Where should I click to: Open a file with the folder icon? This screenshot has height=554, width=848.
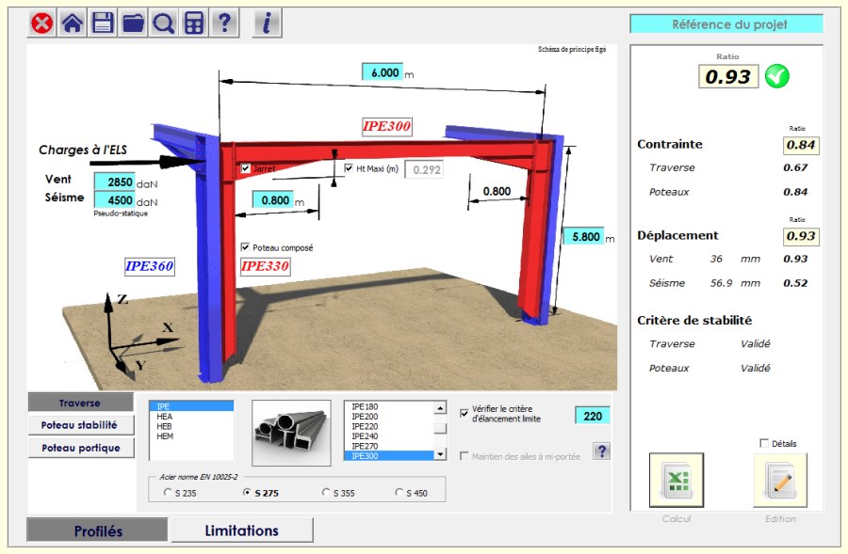click(133, 24)
